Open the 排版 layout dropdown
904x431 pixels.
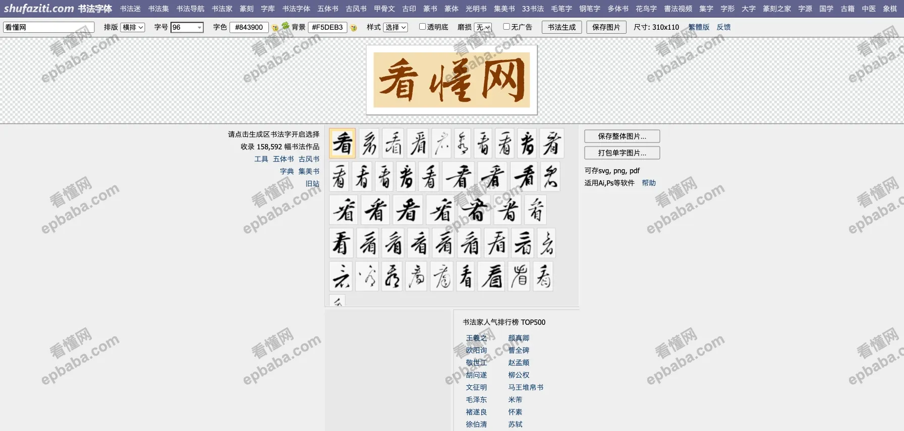pos(133,27)
